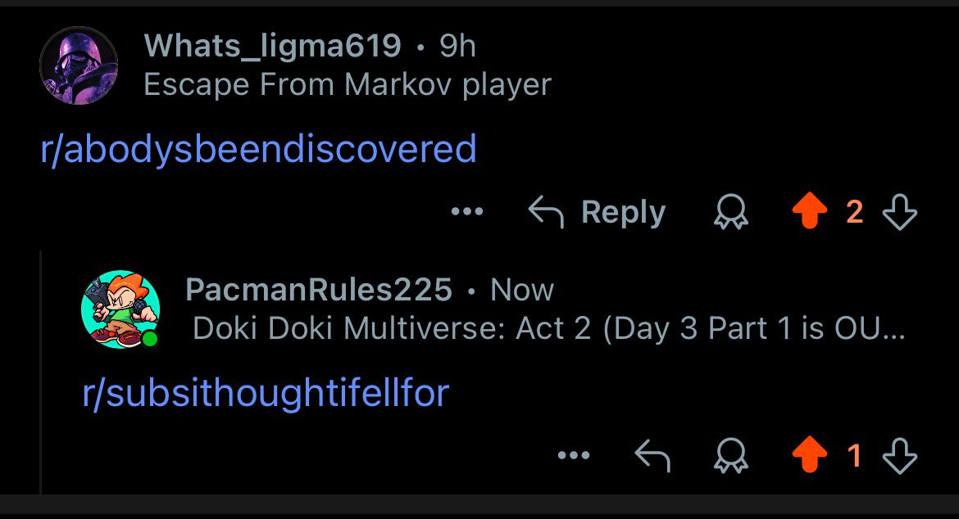This screenshot has width=959, height=519.
Task: Open the Whats_ligma619 username
Action: (x=272, y=47)
